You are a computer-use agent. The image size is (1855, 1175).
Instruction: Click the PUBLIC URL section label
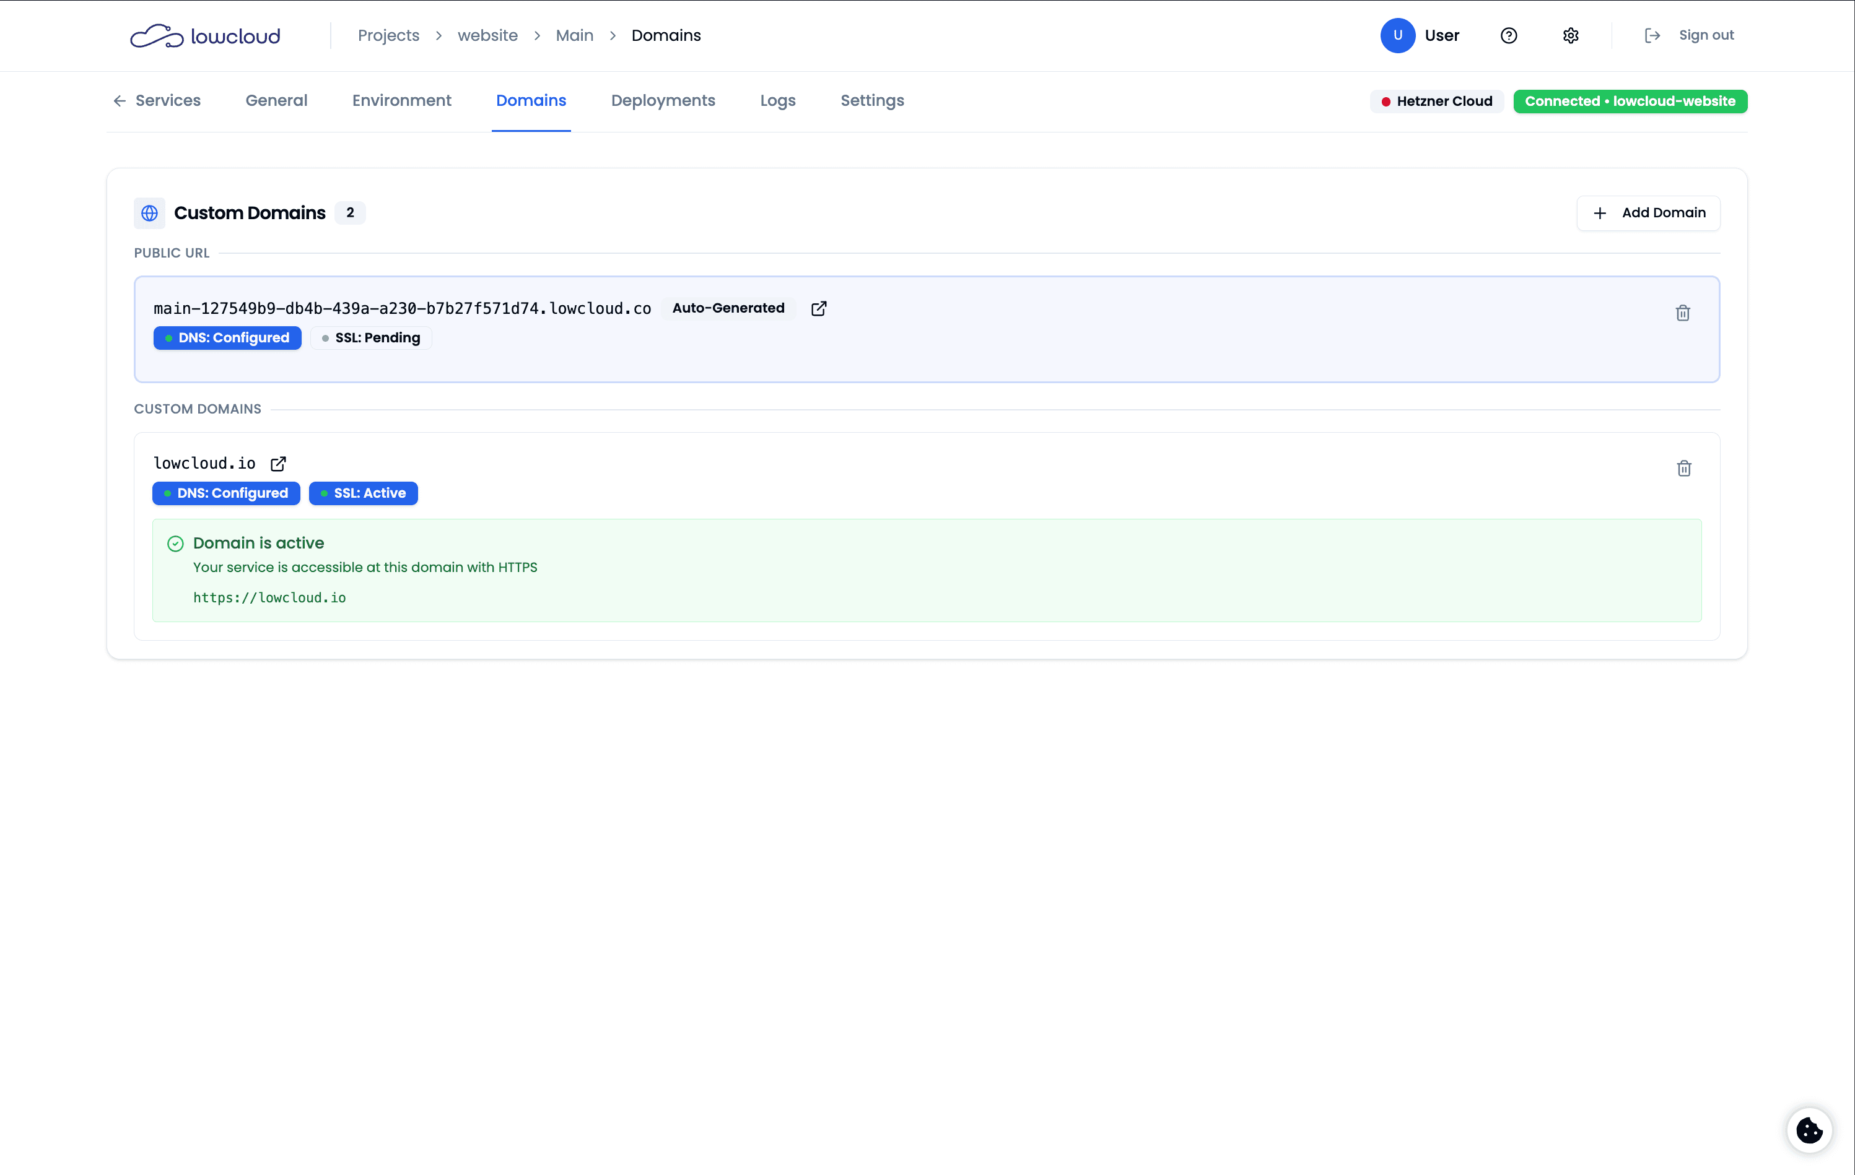click(x=172, y=253)
